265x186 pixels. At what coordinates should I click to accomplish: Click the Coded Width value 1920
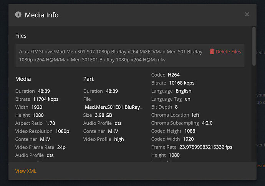coord(189,139)
